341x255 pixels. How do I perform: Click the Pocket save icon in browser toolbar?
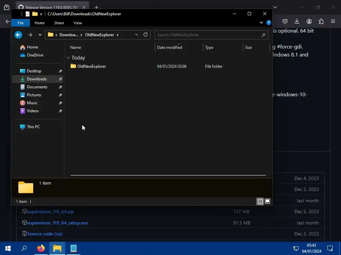(x=285, y=21)
